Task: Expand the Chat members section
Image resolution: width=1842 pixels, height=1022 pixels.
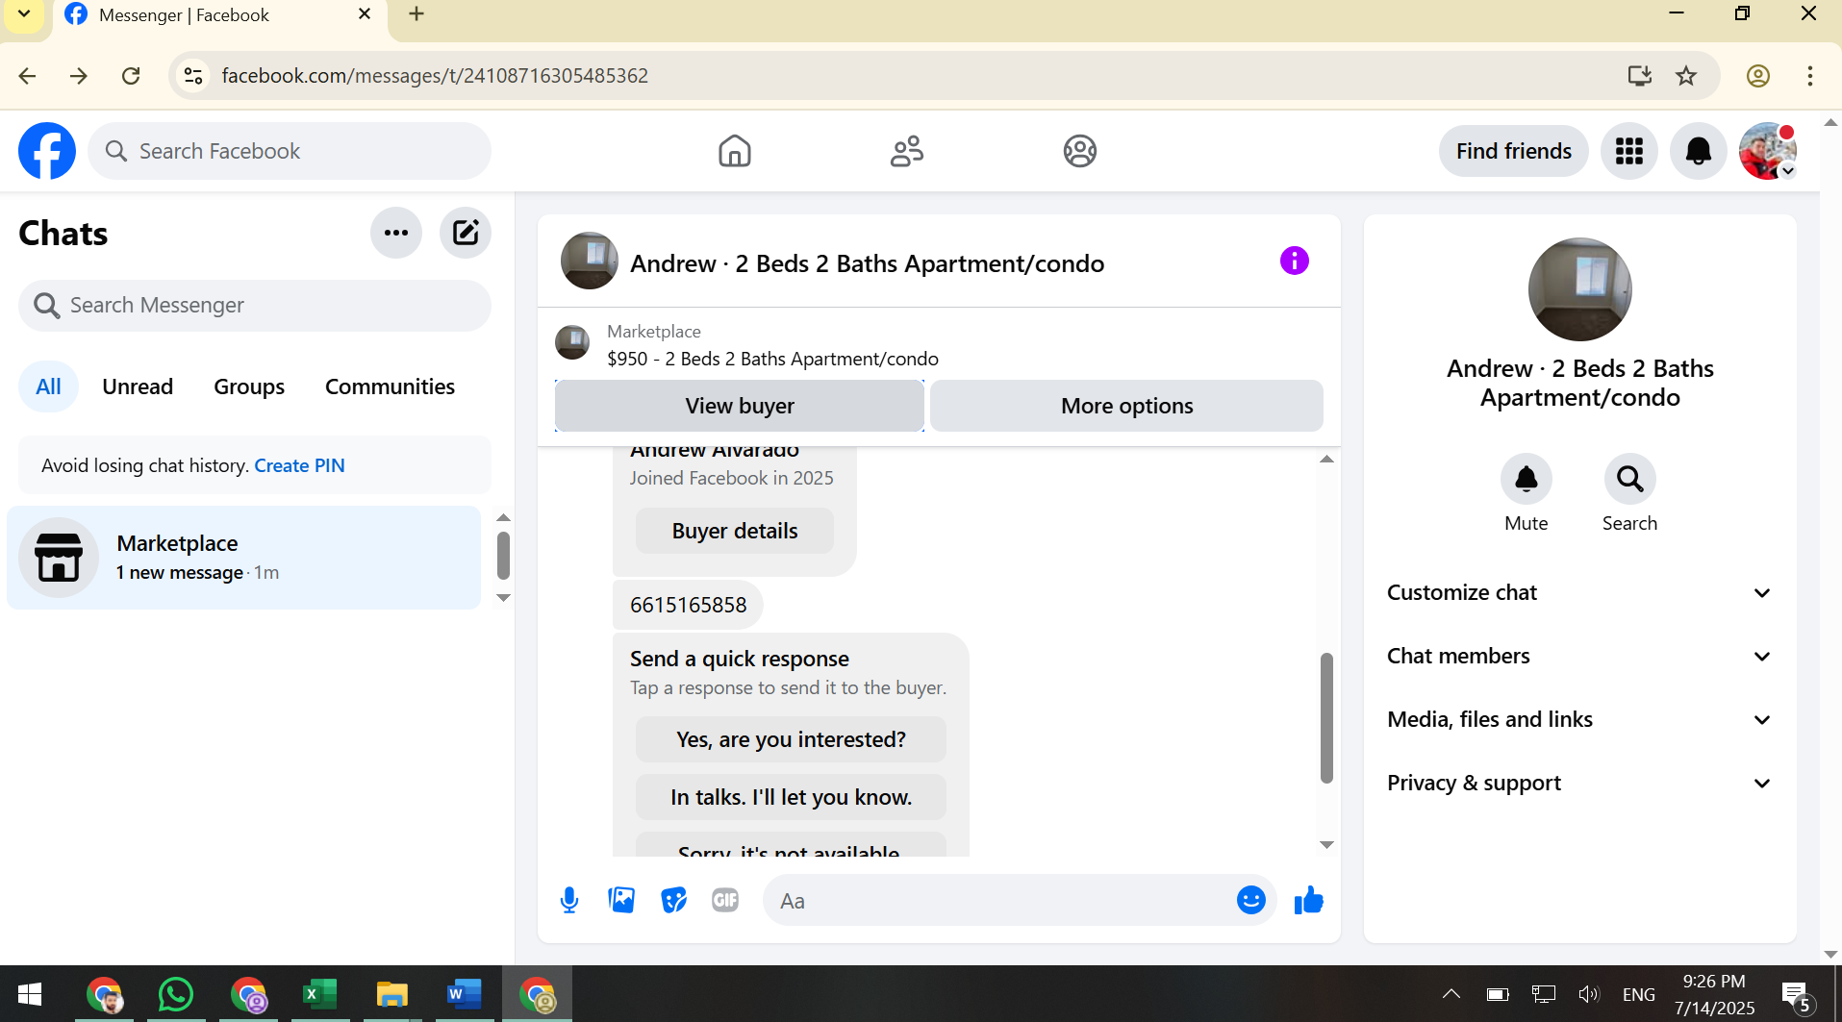Action: click(x=1579, y=656)
